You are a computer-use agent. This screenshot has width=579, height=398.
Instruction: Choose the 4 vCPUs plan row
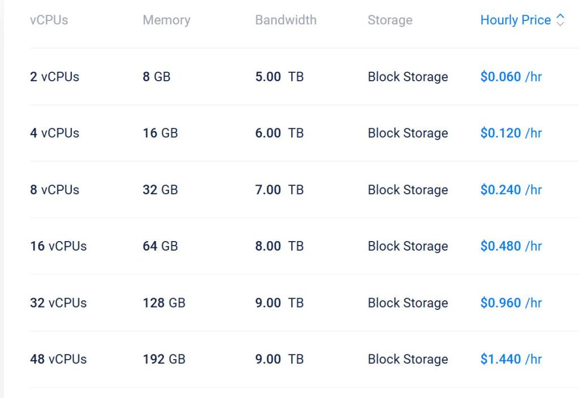pos(54,133)
